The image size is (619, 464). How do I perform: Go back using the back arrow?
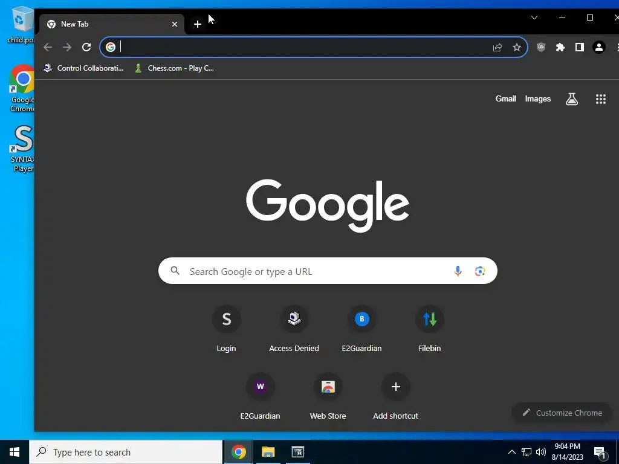tap(48, 47)
